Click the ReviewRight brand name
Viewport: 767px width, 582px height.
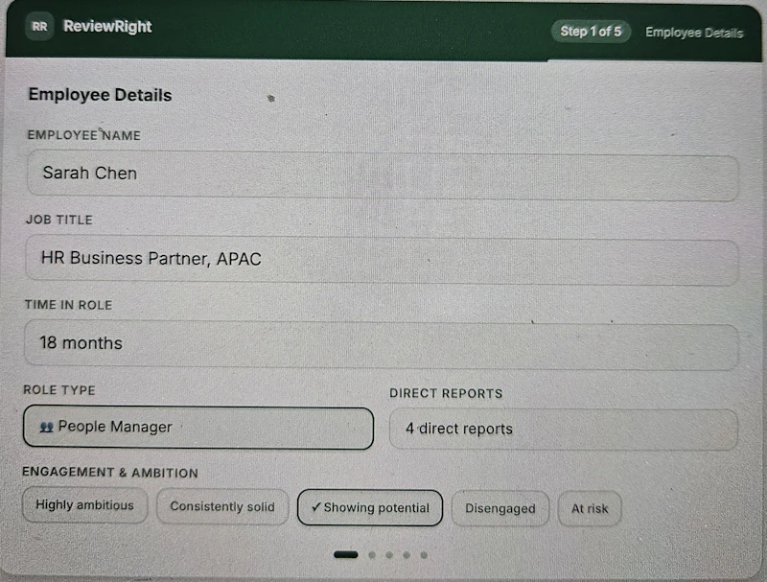coord(107,27)
